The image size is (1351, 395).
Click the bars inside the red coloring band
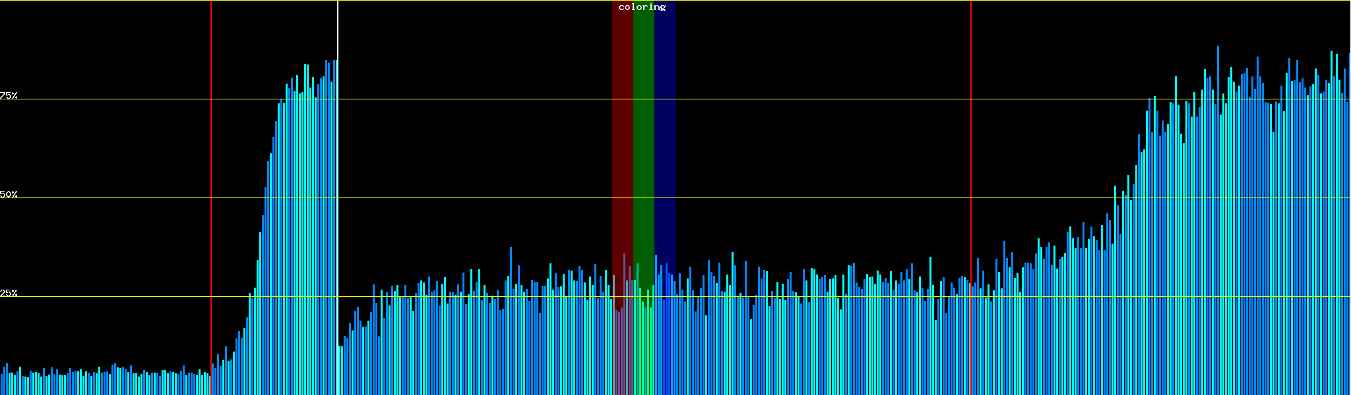622,342
